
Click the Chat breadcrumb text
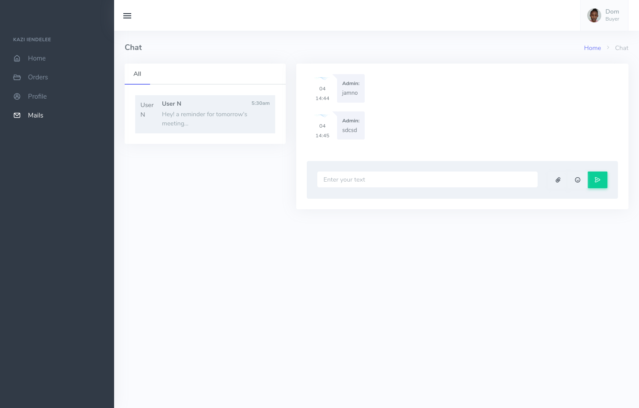pos(621,48)
